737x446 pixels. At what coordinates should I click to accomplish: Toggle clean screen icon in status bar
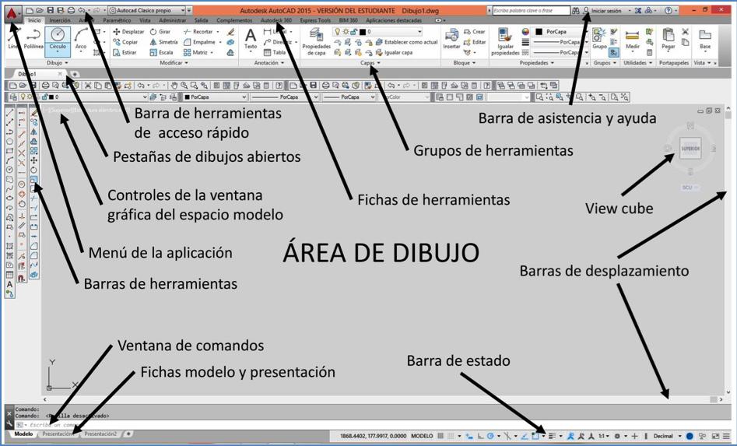coord(716,436)
